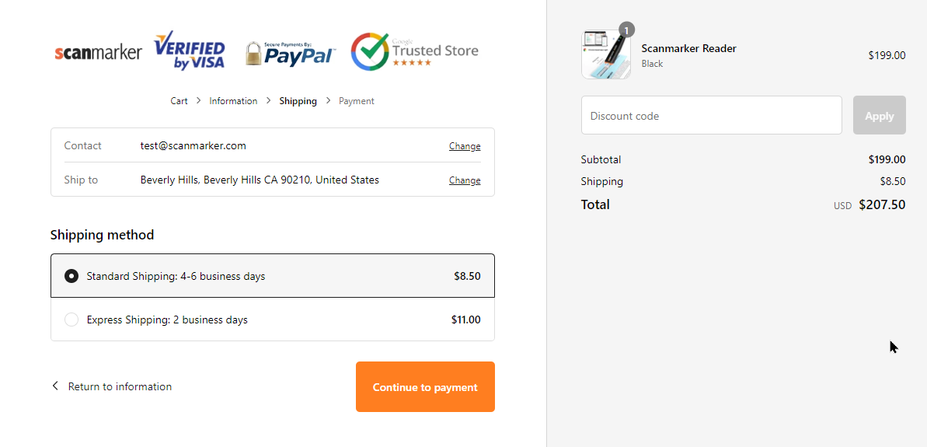The width and height of the screenshot is (927, 447).
Task: Select Express Shipping radio option
Action: tap(71, 320)
